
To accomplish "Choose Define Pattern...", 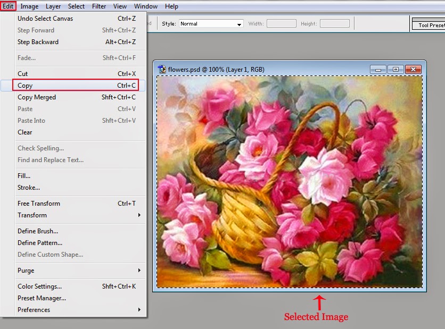I will point(76,243).
